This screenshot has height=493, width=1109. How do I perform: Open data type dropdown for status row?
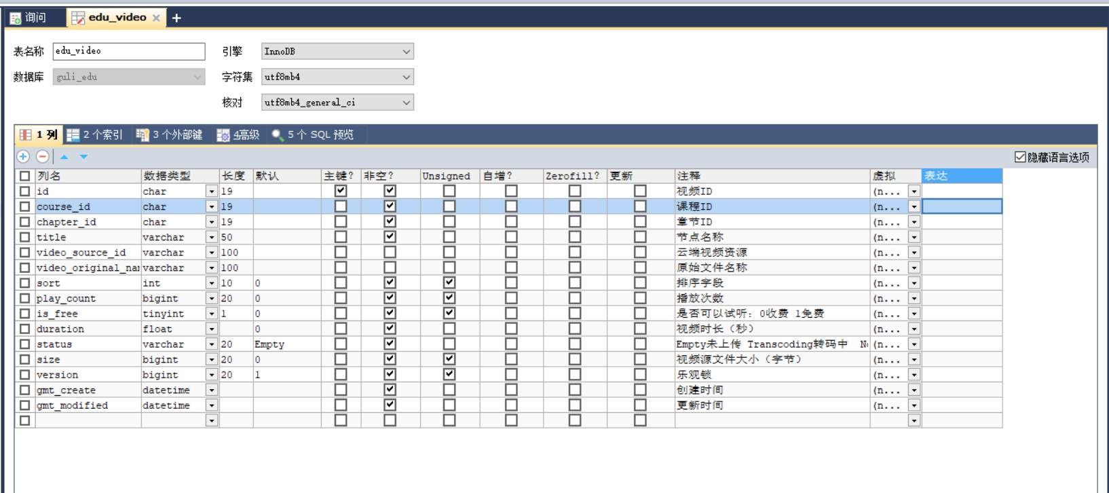tap(212, 344)
